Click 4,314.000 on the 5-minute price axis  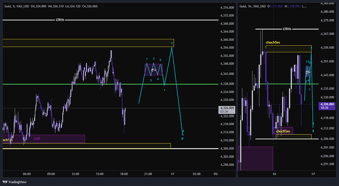[x=227, y=132]
